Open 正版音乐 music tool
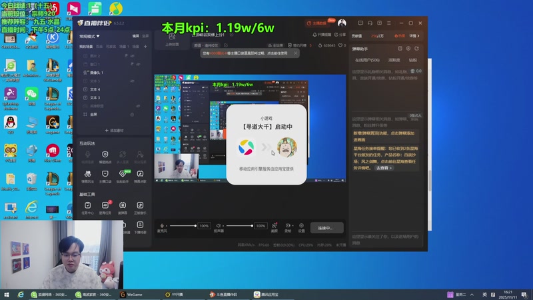 click(140, 205)
